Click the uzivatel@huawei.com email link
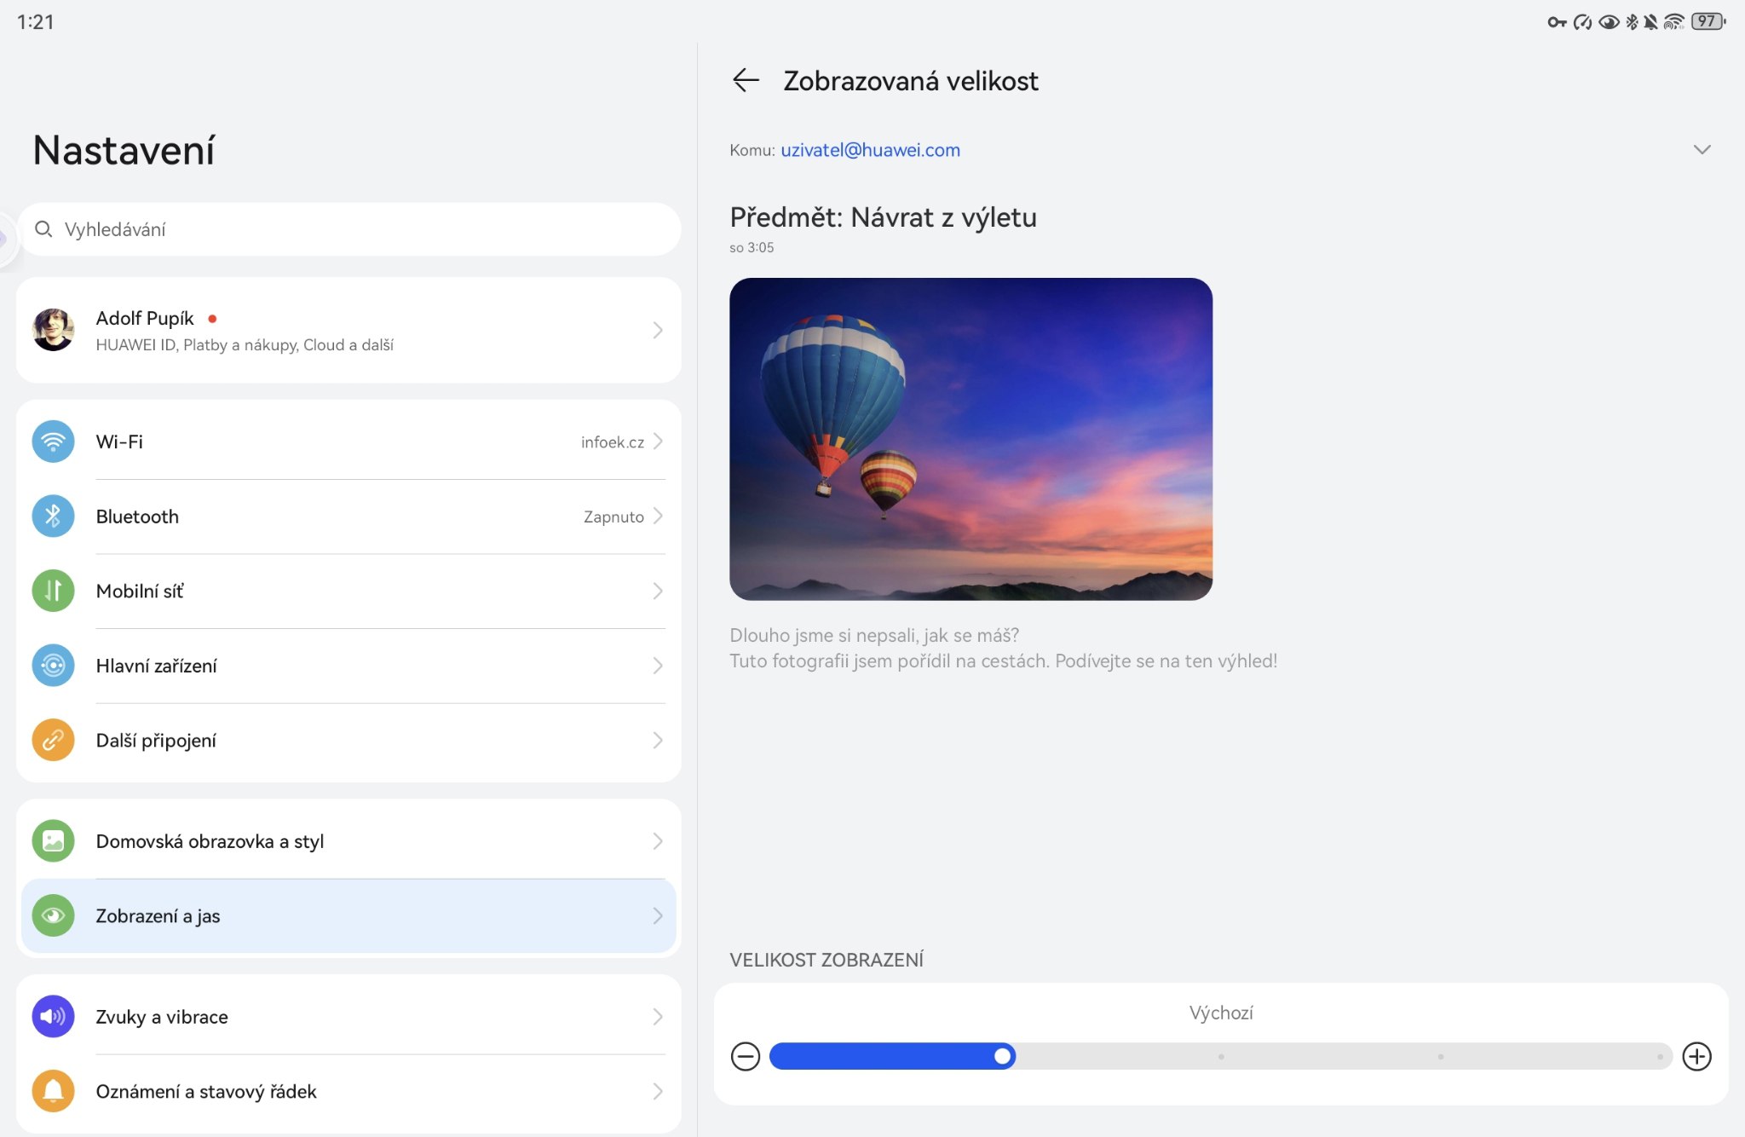The height and width of the screenshot is (1137, 1745). click(x=870, y=150)
